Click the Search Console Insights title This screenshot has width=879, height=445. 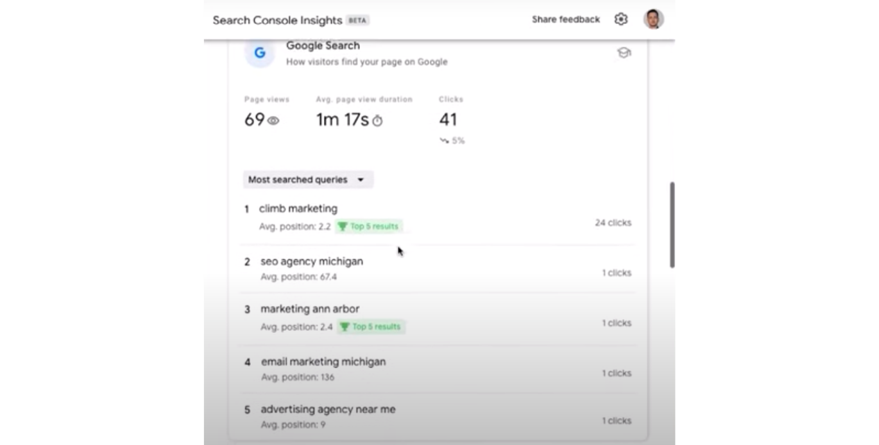point(277,20)
